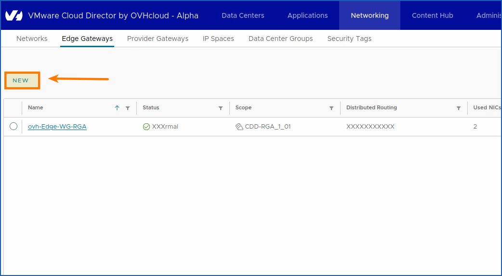The width and height of the screenshot is (502, 276).
Task: Click the XXXrmal status text
Action: [165, 127]
